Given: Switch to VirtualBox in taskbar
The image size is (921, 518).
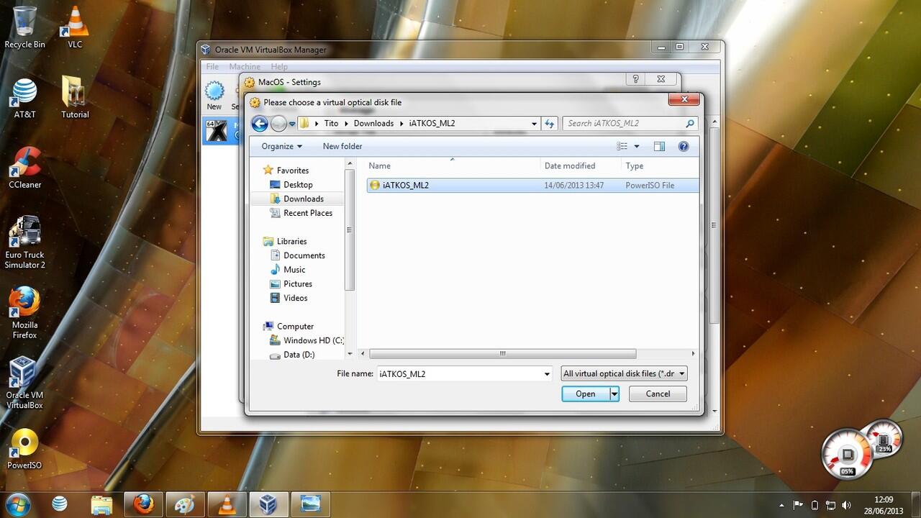Looking at the screenshot, I should [x=268, y=504].
